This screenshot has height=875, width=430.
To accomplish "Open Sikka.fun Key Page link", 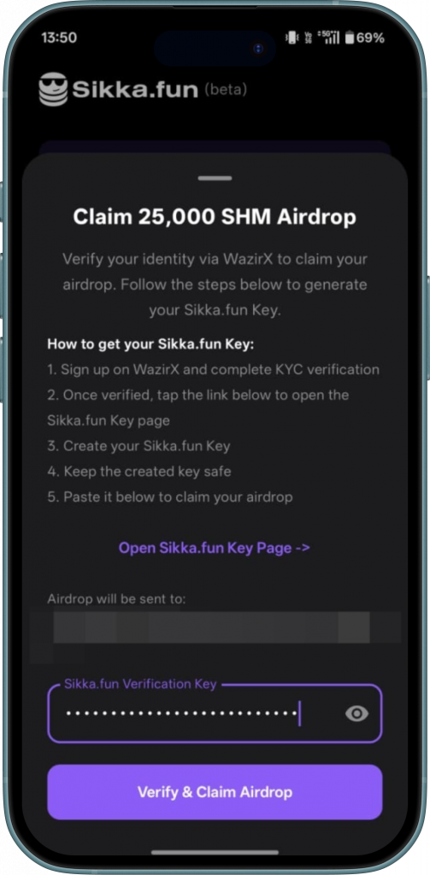I will (215, 548).
